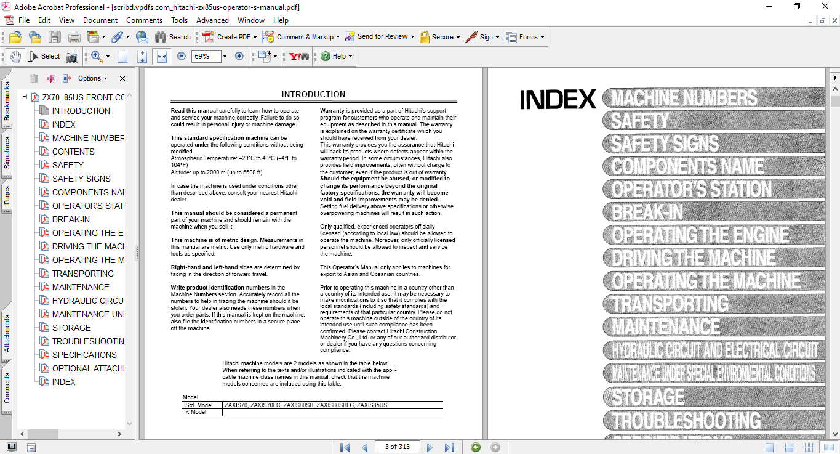This screenshot has width=840, height=454.
Task: Toggle the Fit Width view button
Action: point(162,56)
